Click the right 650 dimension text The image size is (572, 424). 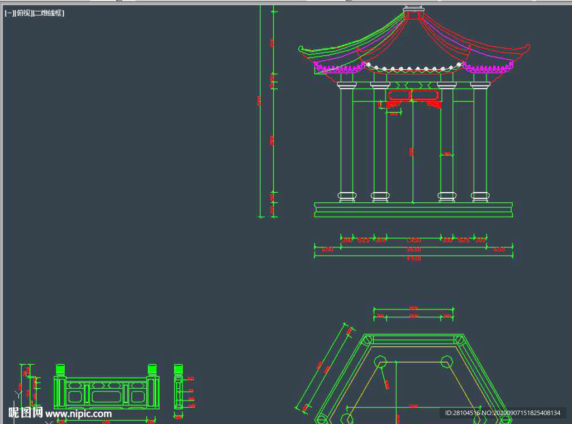pyautogui.click(x=499, y=249)
